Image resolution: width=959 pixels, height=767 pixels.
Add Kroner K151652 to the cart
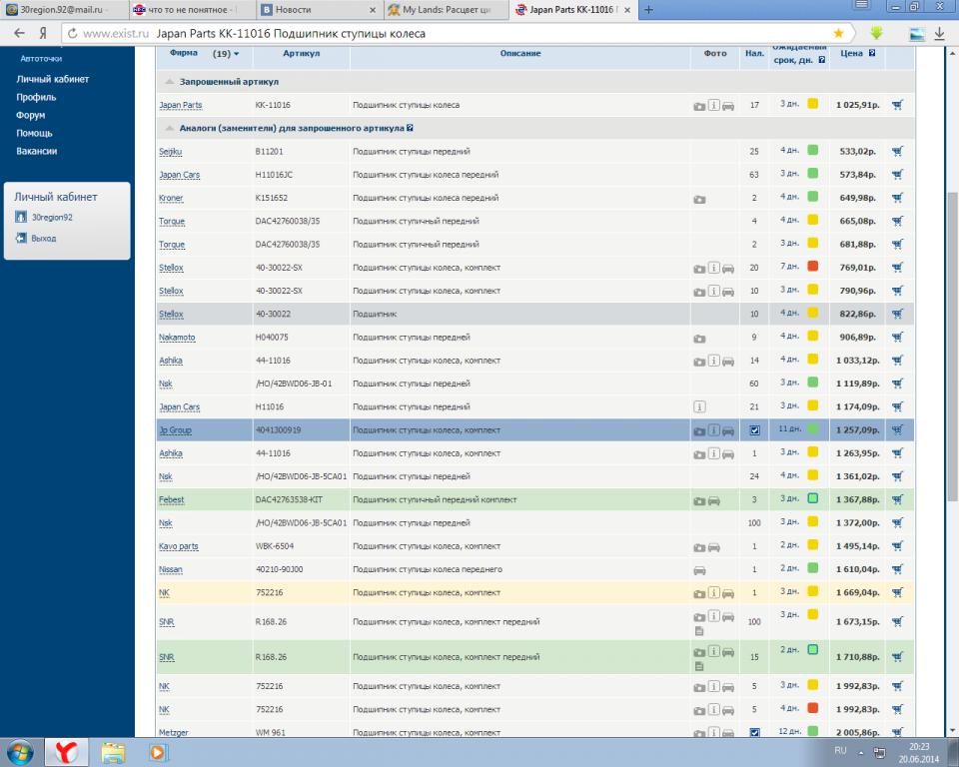click(897, 198)
